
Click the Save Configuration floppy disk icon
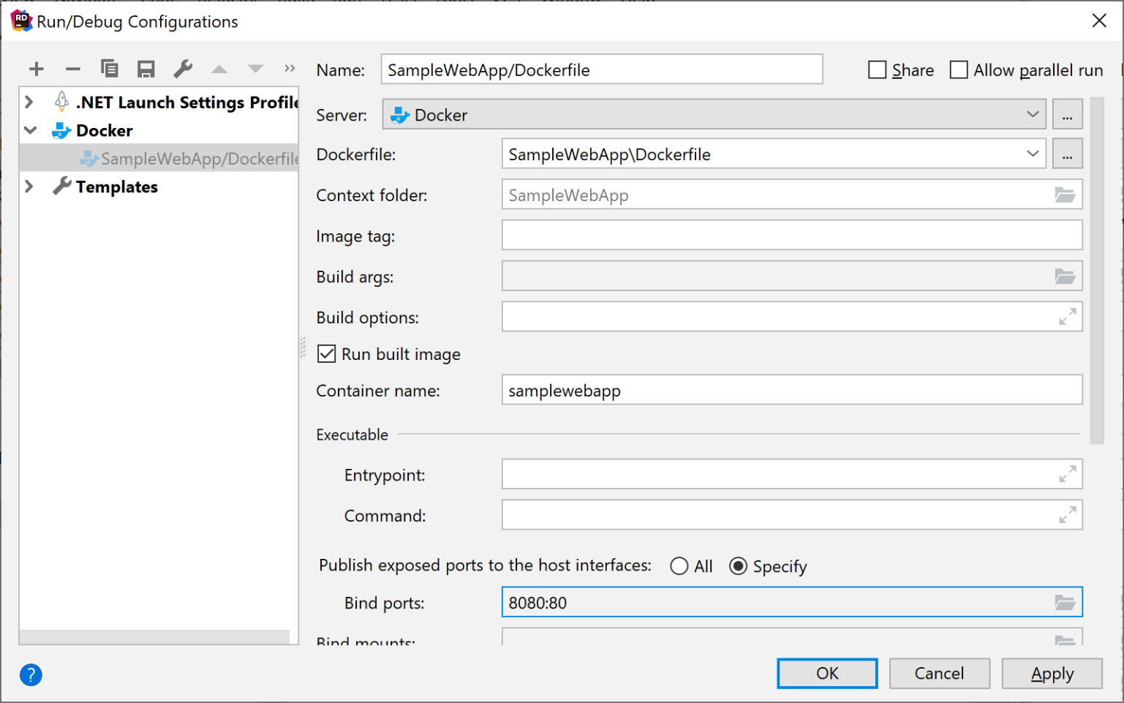point(146,69)
